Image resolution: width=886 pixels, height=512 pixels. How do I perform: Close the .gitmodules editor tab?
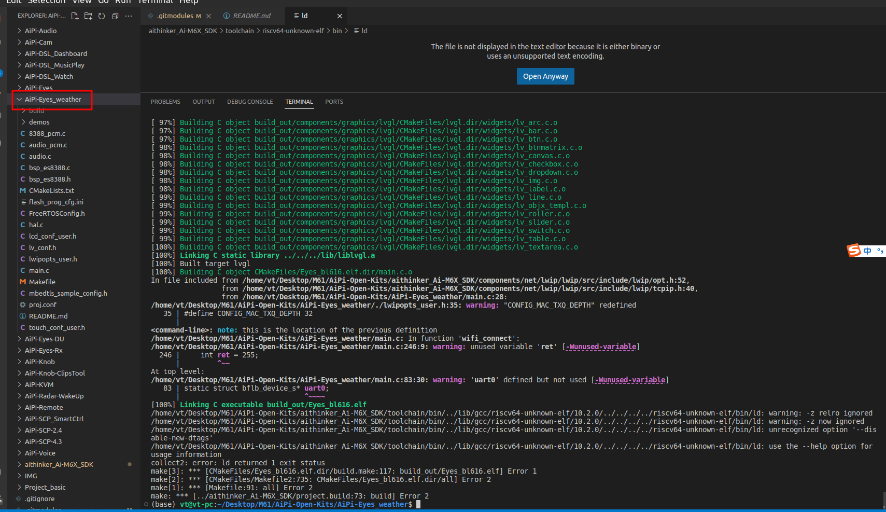click(208, 16)
